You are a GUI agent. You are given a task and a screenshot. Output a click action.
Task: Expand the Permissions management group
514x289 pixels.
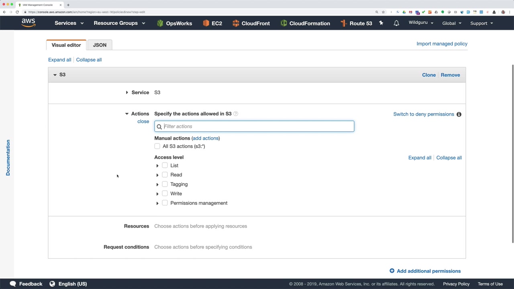pos(157,203)
